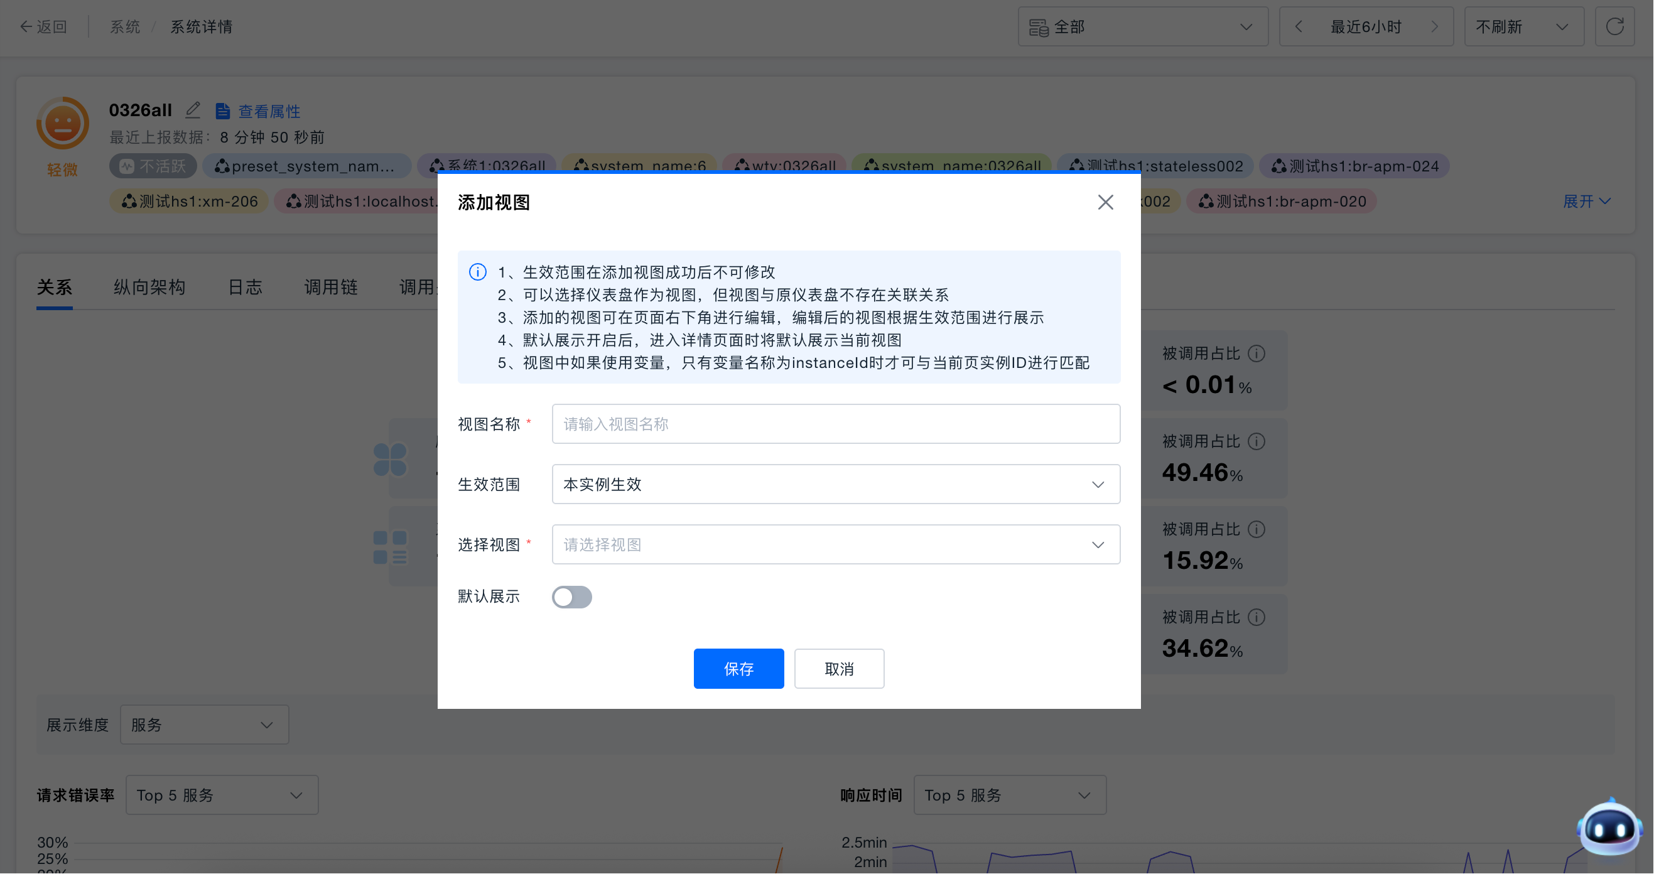
Task: Open the 查看属性 link
Action: tap(259, 111)
